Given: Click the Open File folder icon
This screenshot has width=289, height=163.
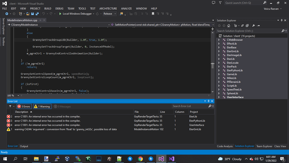Looking at the screenshot, I should (28, 14).
